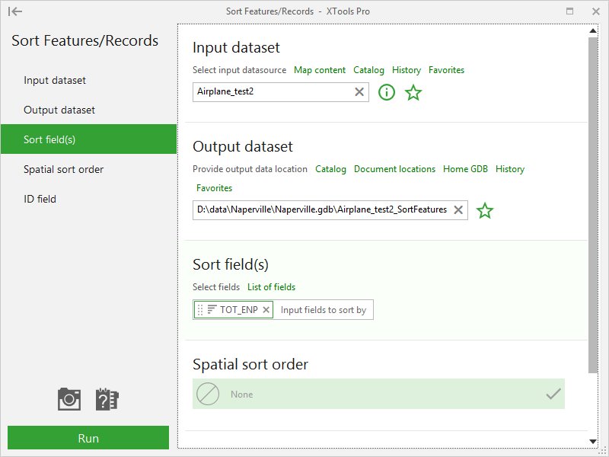Viewport: 609px width, 457px height.
Task: Clear the Airplane_test2 input dataset
Action: click(x=359, y=92)
